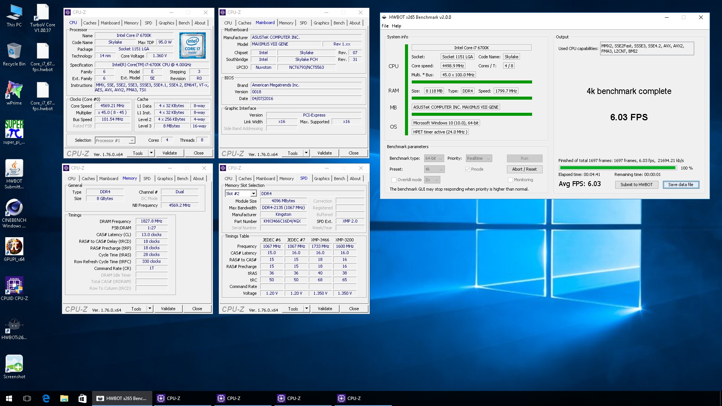Switch to third CPU-Z taskbar item

303,398
